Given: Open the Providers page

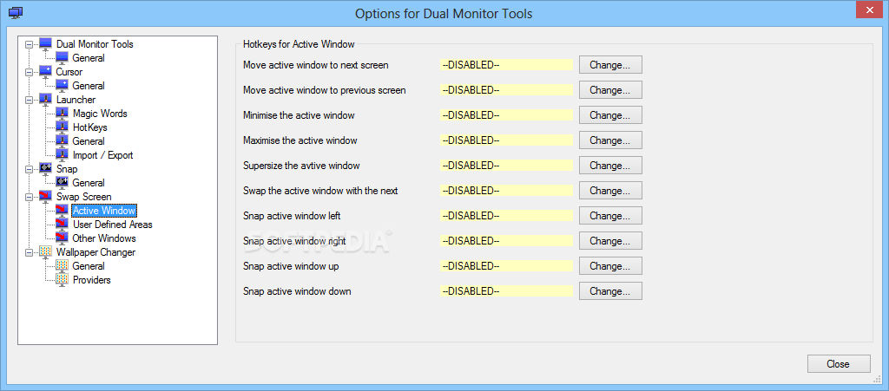Looking at the screenshot, I should point(91,279).
